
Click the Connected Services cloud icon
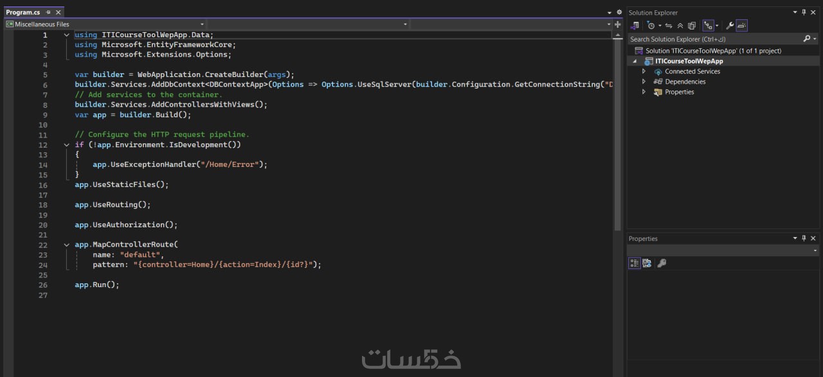(x=658, y=71)
